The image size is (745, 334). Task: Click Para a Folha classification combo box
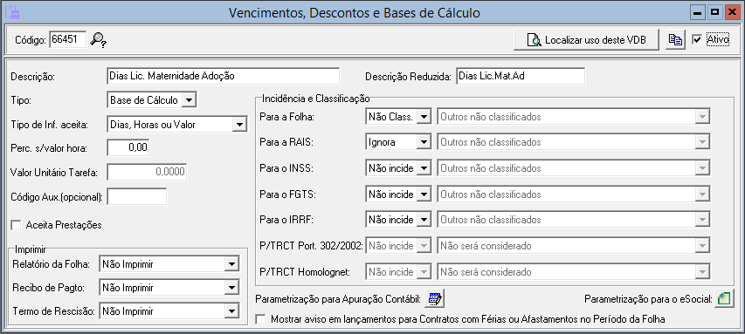[x=574, y=117]
